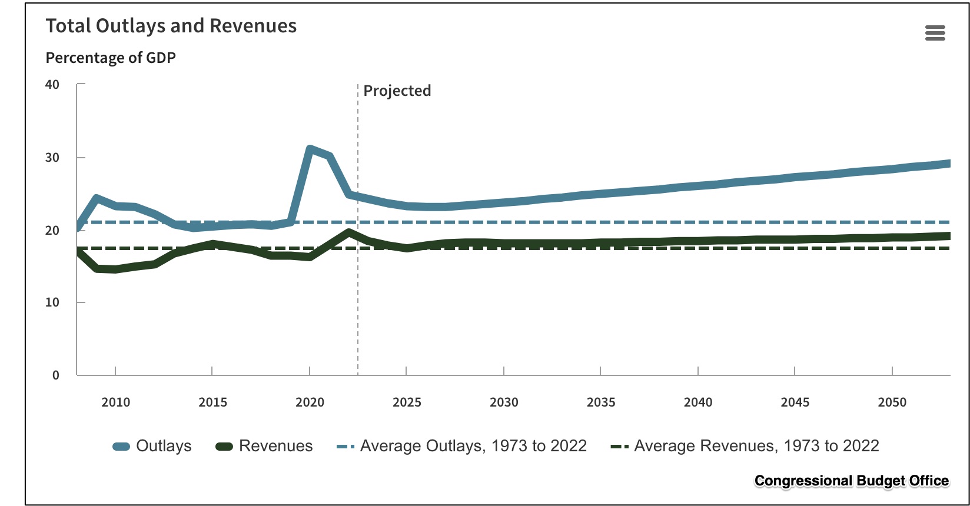
Task: Click the Percentage of GDP subtitle
Action: (x=111, y=58)
